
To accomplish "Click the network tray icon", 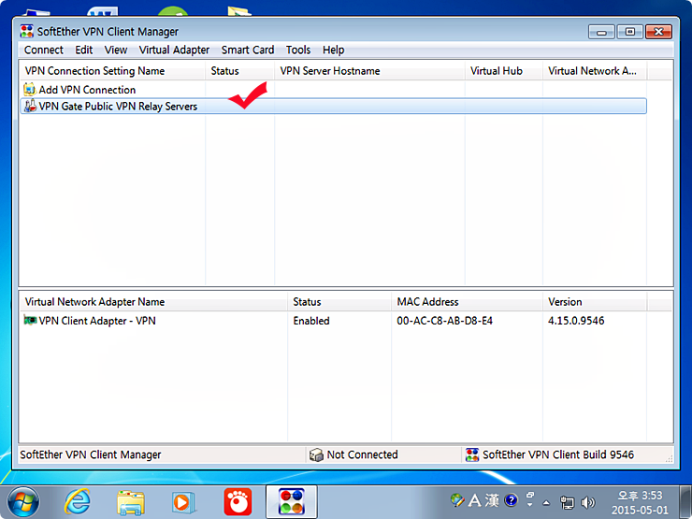I will pyautogui.click(x=567, y=502).
